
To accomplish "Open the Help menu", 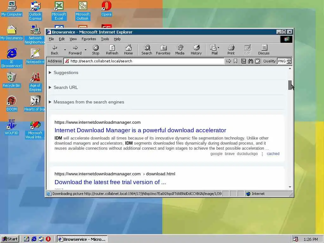I will pos(117,39).
